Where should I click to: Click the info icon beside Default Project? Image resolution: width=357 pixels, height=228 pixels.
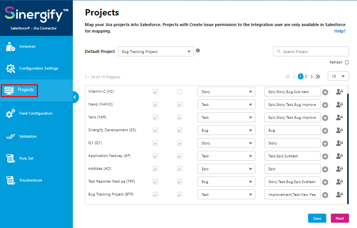click(198, 50)
